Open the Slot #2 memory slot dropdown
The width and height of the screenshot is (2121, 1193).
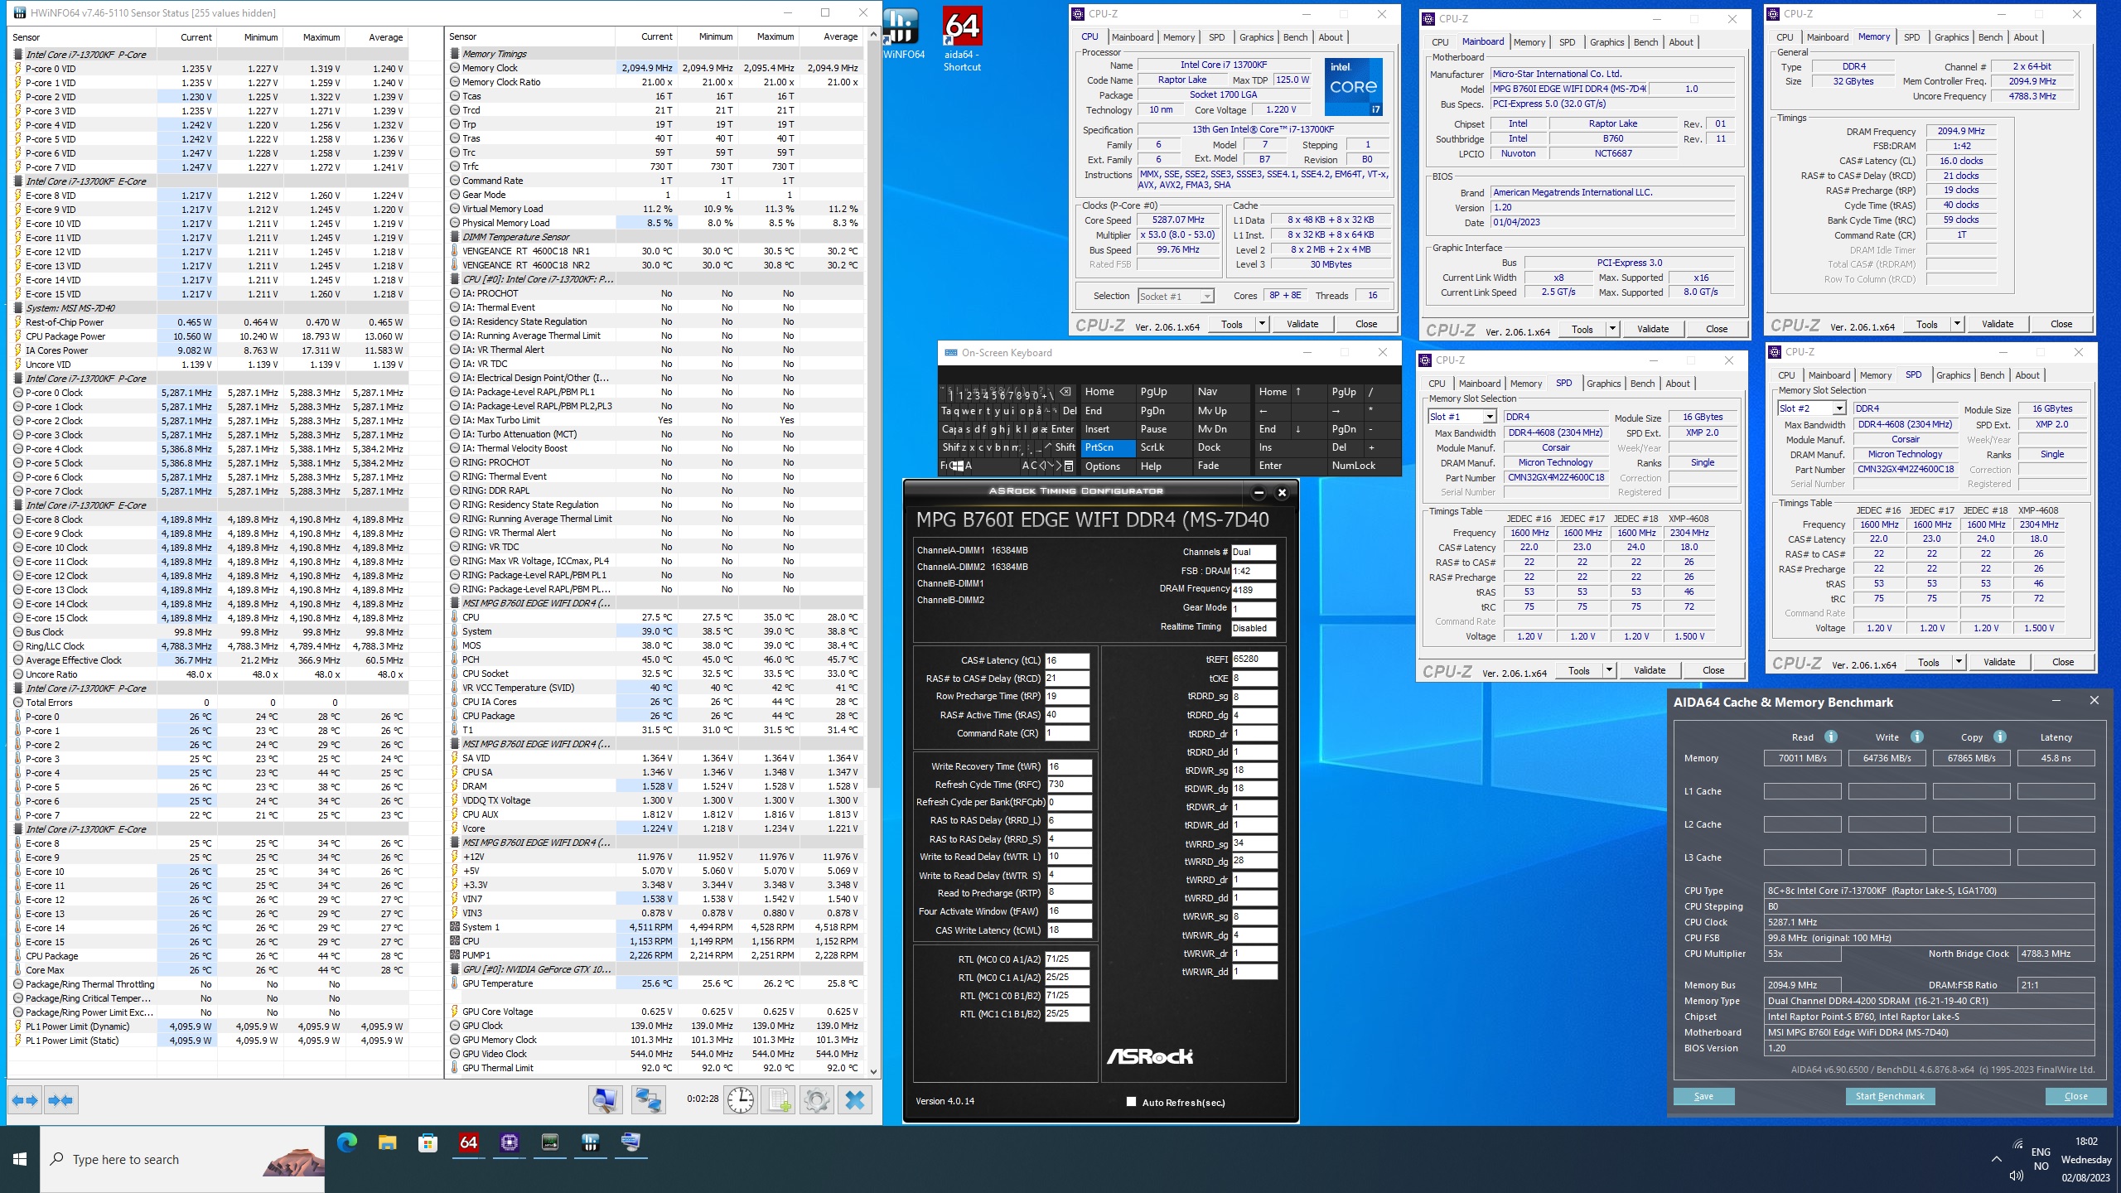[x=1838, y=408]
